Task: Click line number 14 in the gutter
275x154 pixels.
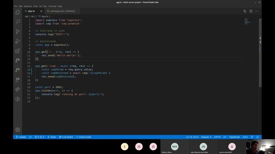Action: [29, 66]
